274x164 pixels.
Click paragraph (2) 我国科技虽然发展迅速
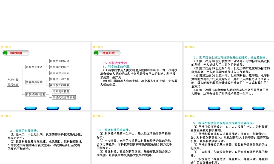[45, 145]
